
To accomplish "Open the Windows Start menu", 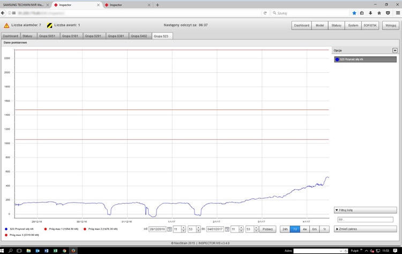I will tap(4, 250).
